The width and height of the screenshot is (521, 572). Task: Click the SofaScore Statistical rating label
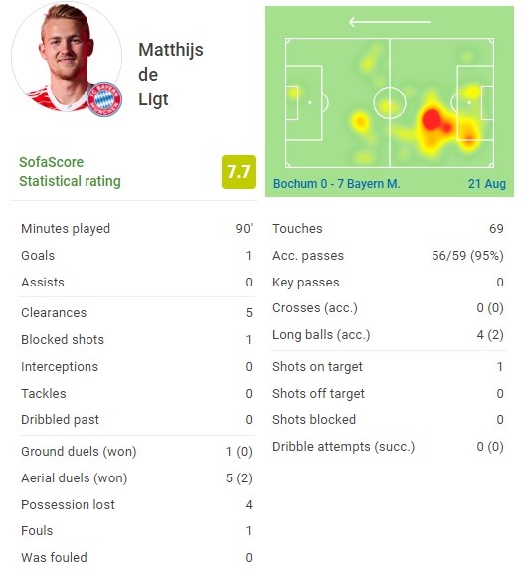click(x=70, y=172)
